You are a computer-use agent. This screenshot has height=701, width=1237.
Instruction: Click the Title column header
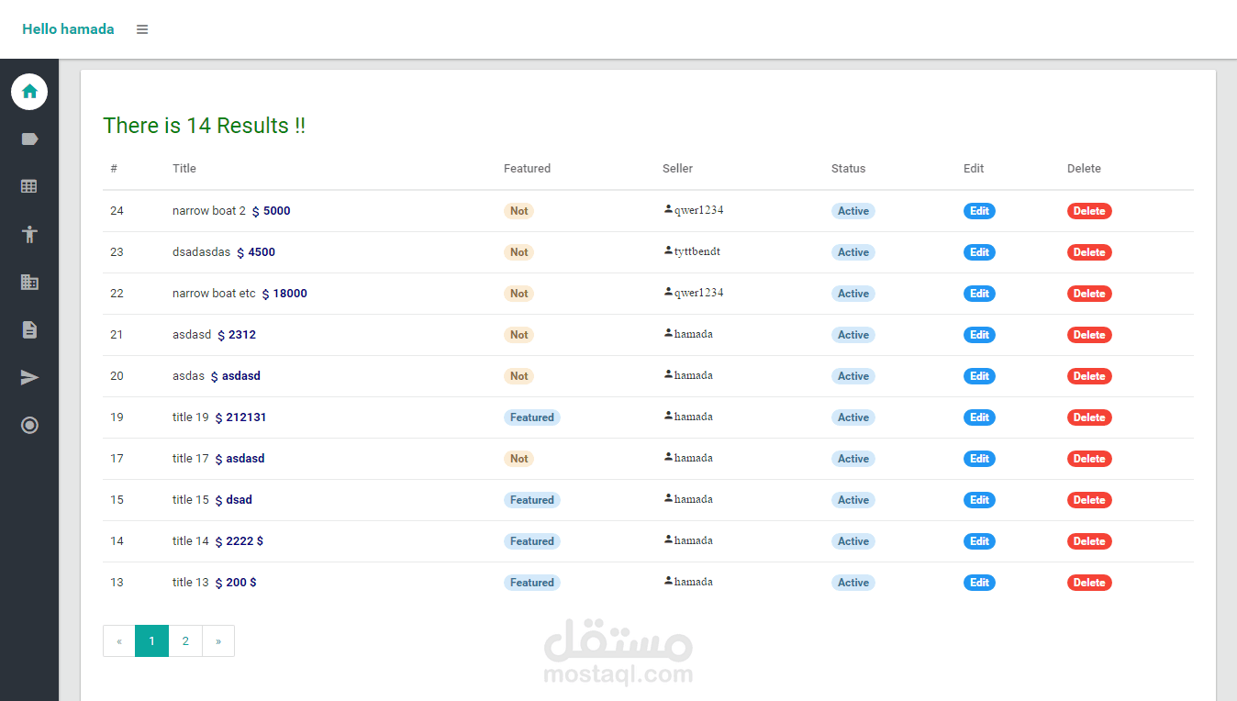(x=184, y=169)
